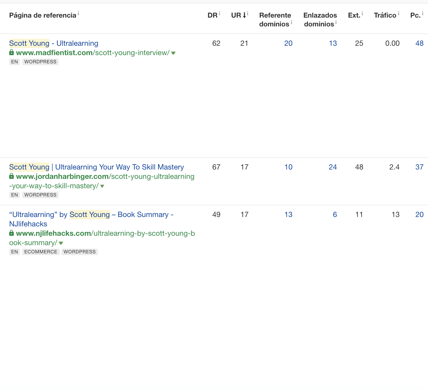Click the lock icon beside madfientist.com

click(11, 52)
